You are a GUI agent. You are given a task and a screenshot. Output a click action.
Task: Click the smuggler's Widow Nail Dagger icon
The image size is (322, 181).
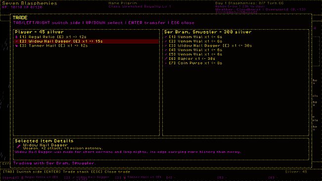click(x=166, y=46)
